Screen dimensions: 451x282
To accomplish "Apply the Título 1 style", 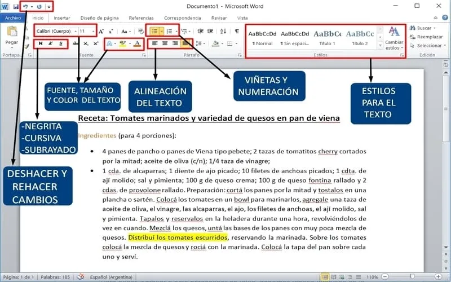I will pyautogui.click(x=327, y=37).
